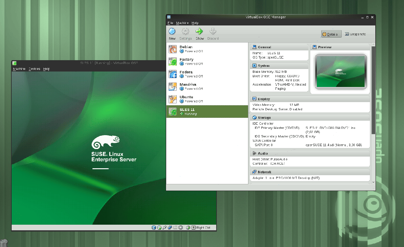
Task: Switch to the Snapshots tab
Action: point(355,34)
